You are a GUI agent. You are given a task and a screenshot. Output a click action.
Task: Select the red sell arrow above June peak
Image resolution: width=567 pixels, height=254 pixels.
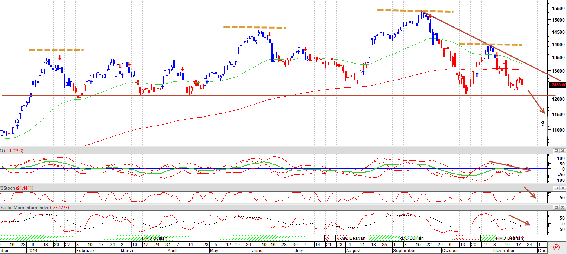pos(269,34)
